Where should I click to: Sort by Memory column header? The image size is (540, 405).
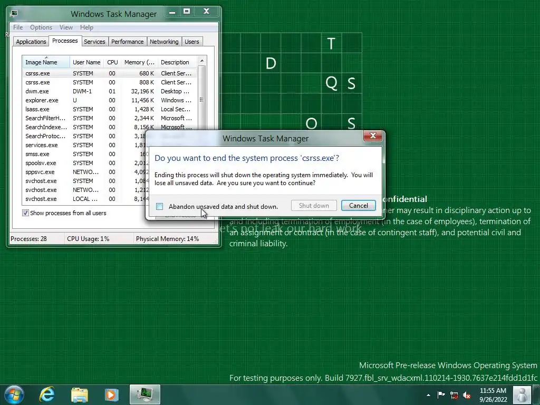[x=139, y=62]
